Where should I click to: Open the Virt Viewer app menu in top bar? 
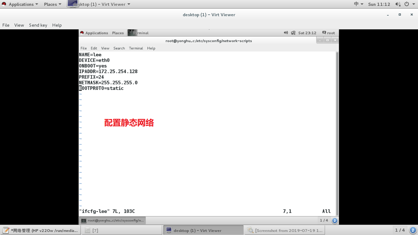click(x=99, y=4)
